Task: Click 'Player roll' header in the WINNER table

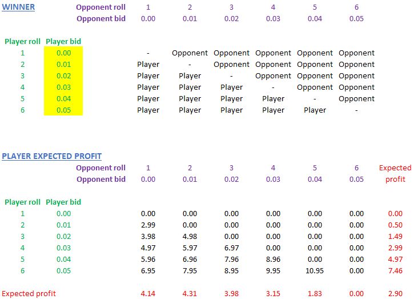Action: [22, 42]
